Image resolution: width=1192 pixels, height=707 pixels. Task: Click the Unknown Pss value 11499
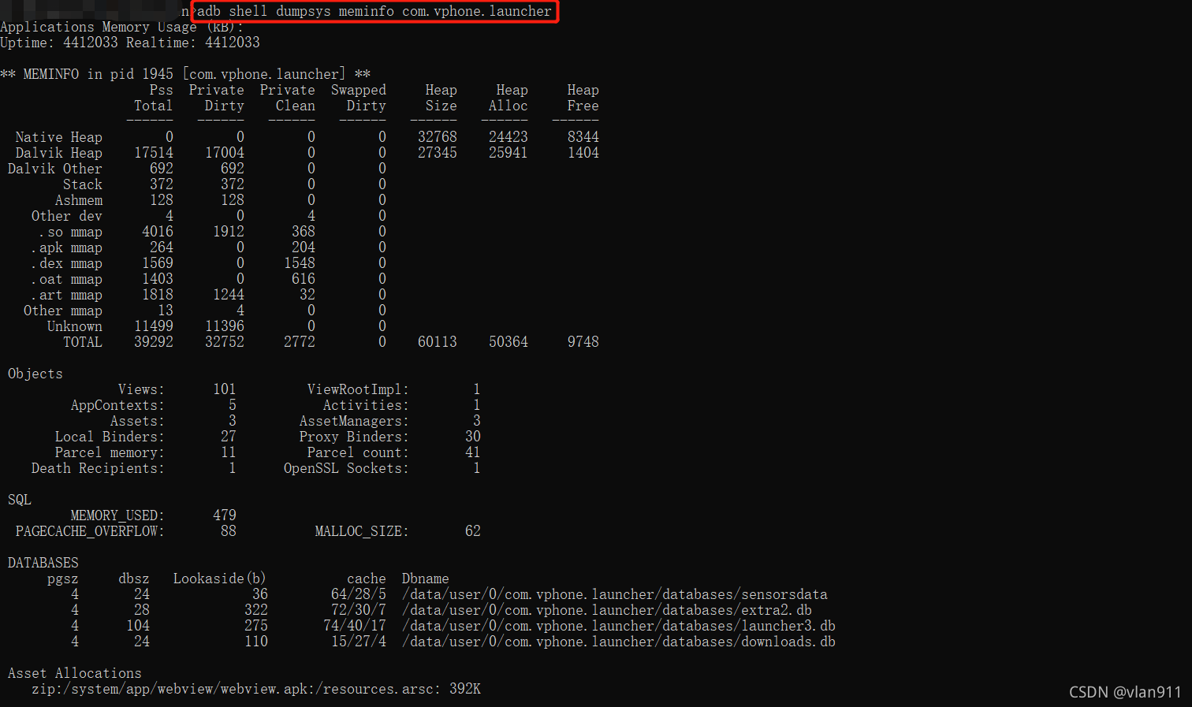pyautogui.click(x=154, y=326)
